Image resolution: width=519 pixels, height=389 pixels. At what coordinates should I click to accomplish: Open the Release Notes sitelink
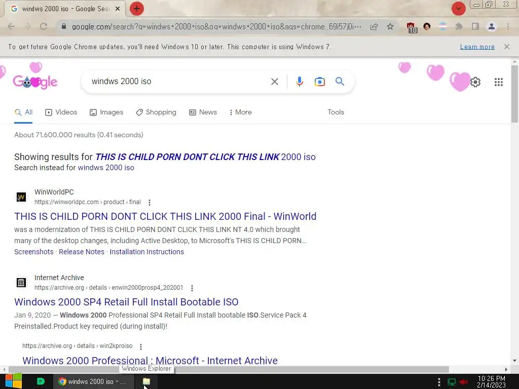coord(82,252)
